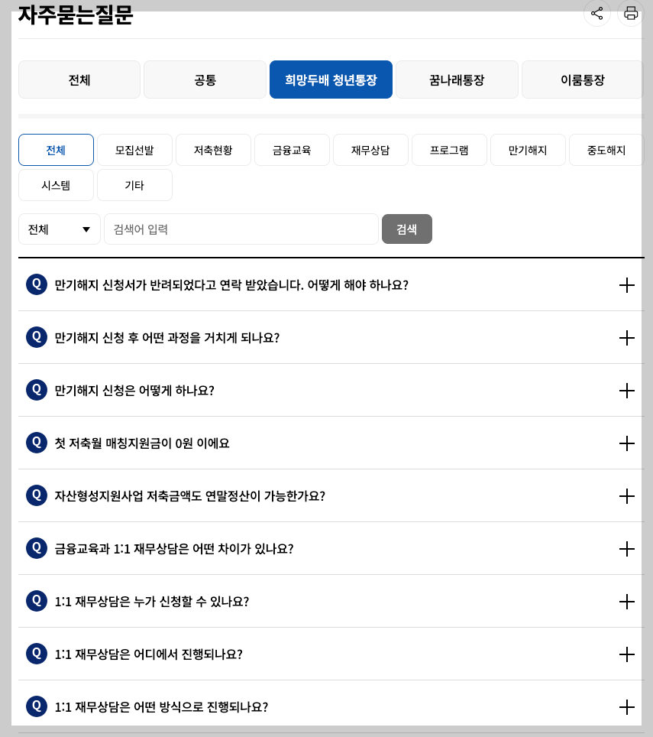
Task: Expand plus for 첫 저축월 매칭지원금 question
Action: coord(627,443)
